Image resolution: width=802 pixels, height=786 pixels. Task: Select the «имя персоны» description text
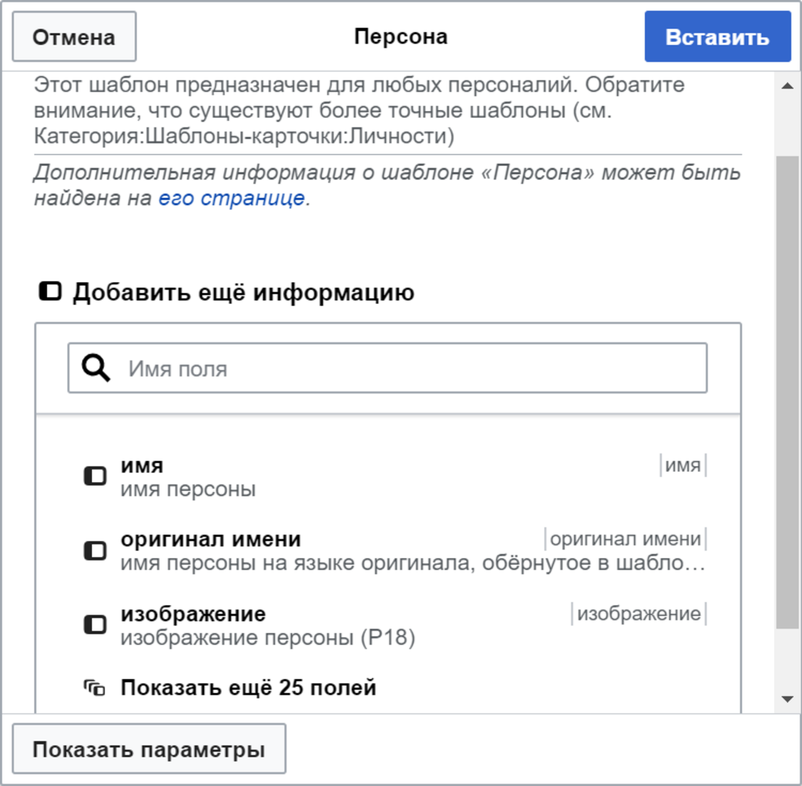[x=188, y=489]
